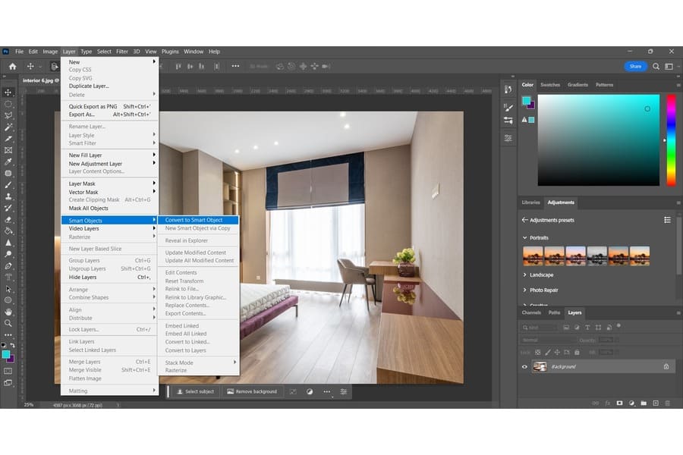Viewport: 683px width, 455px height.
Task: Choose Export As menu entry
Action: tap(109, 114)
